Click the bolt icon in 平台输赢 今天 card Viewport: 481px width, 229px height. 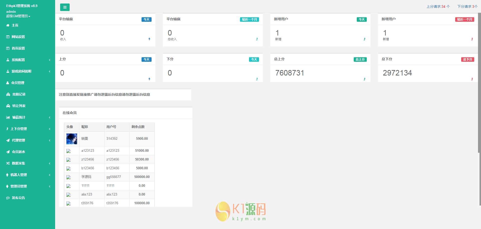[x=149, y=39]
